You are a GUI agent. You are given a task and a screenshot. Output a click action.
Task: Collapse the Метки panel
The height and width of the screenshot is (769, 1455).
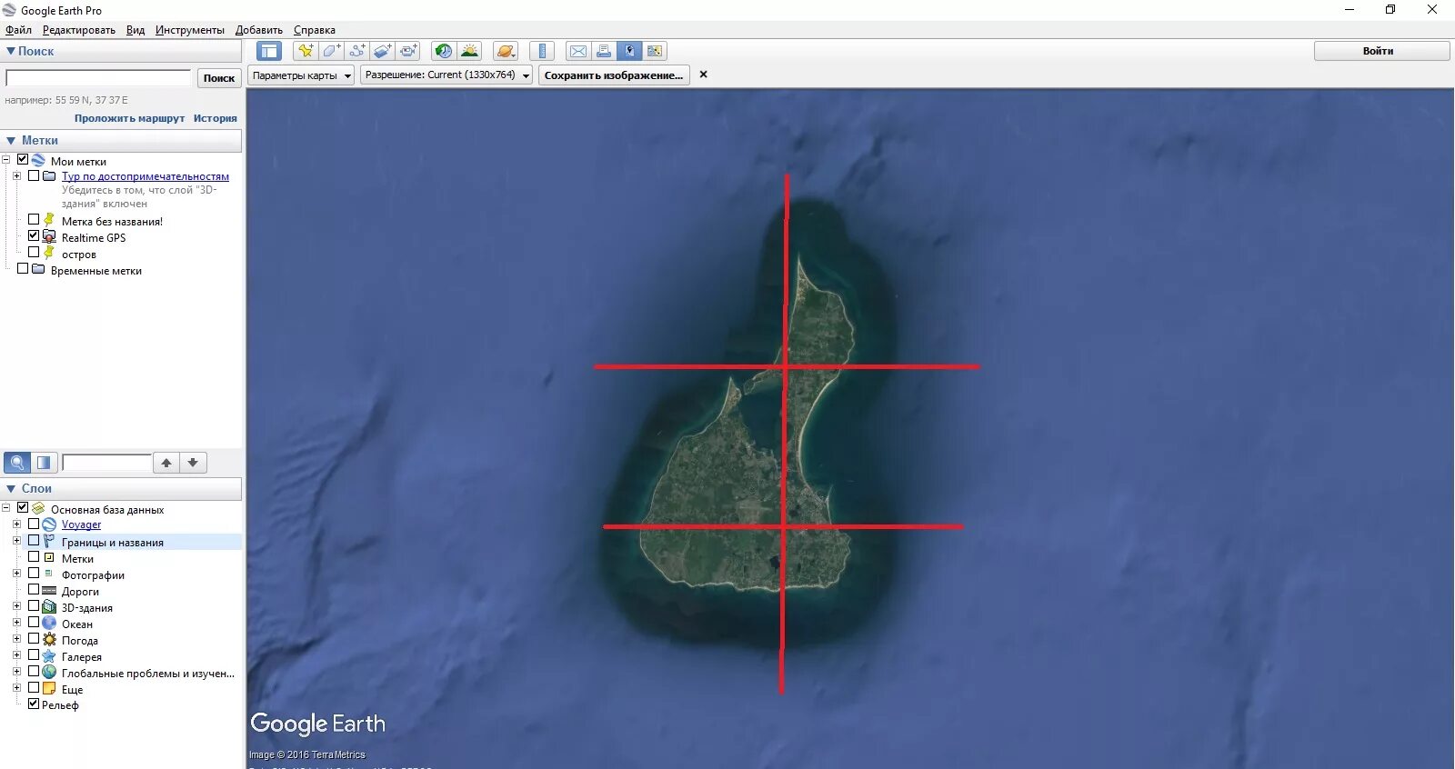[x=11, y=140]
